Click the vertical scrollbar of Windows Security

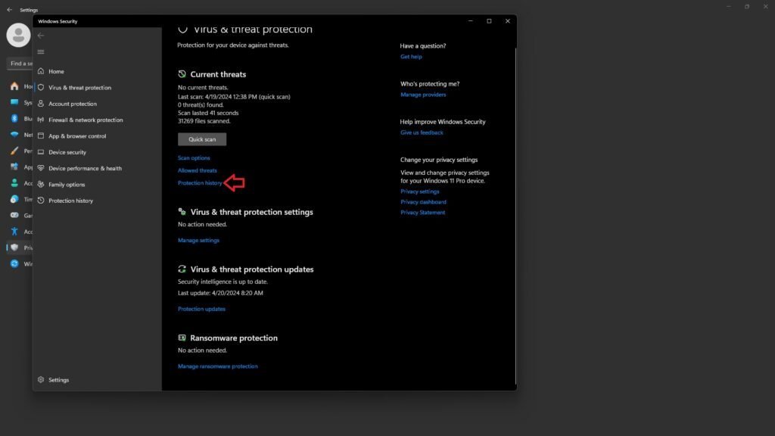[x=515, y=212]
